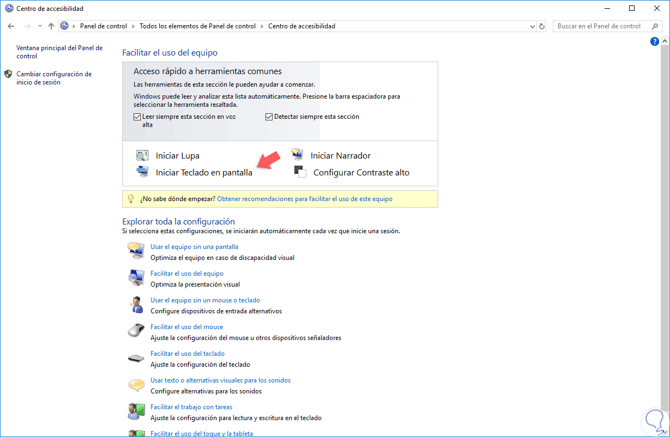Screen dimensions: 670x437
Task: Go back with the back arrow
Action: 11,26
